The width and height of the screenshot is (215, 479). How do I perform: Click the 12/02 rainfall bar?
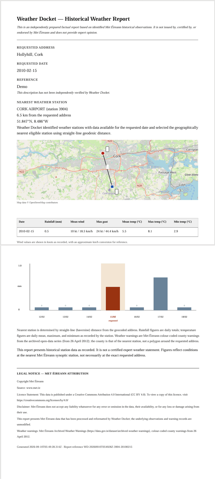pos(42,309)
